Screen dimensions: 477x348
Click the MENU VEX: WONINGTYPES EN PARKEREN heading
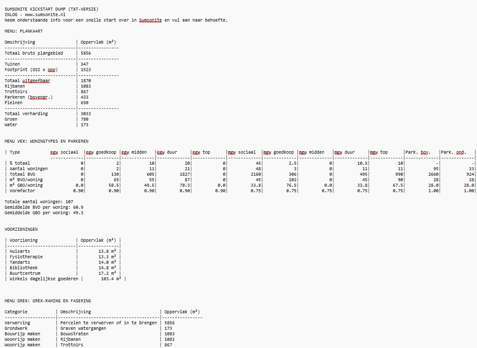pos(47,141)
